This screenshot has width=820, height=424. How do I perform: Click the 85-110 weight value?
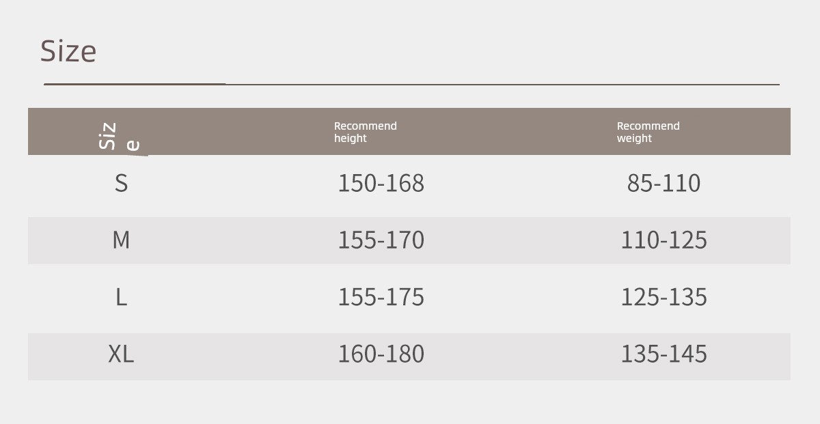pyautogui.click(x=664, y=183)
